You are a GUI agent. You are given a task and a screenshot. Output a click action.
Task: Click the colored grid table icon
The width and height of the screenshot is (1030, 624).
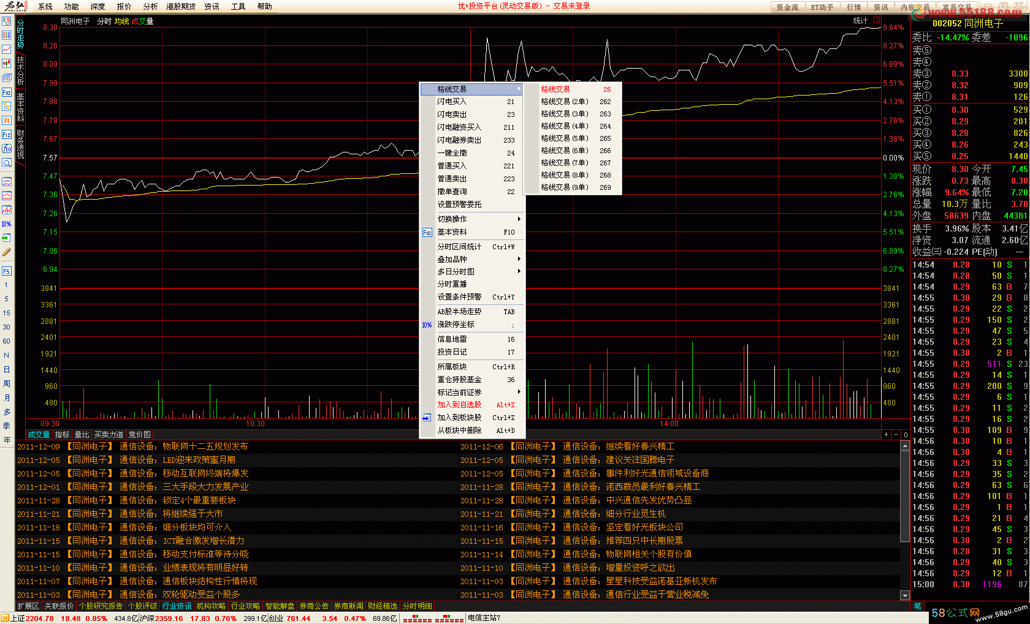click(7, 35)
